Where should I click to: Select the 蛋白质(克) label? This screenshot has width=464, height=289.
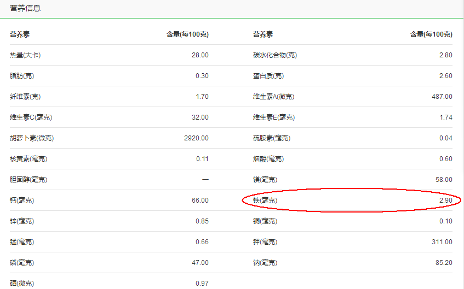pos(268,76)
